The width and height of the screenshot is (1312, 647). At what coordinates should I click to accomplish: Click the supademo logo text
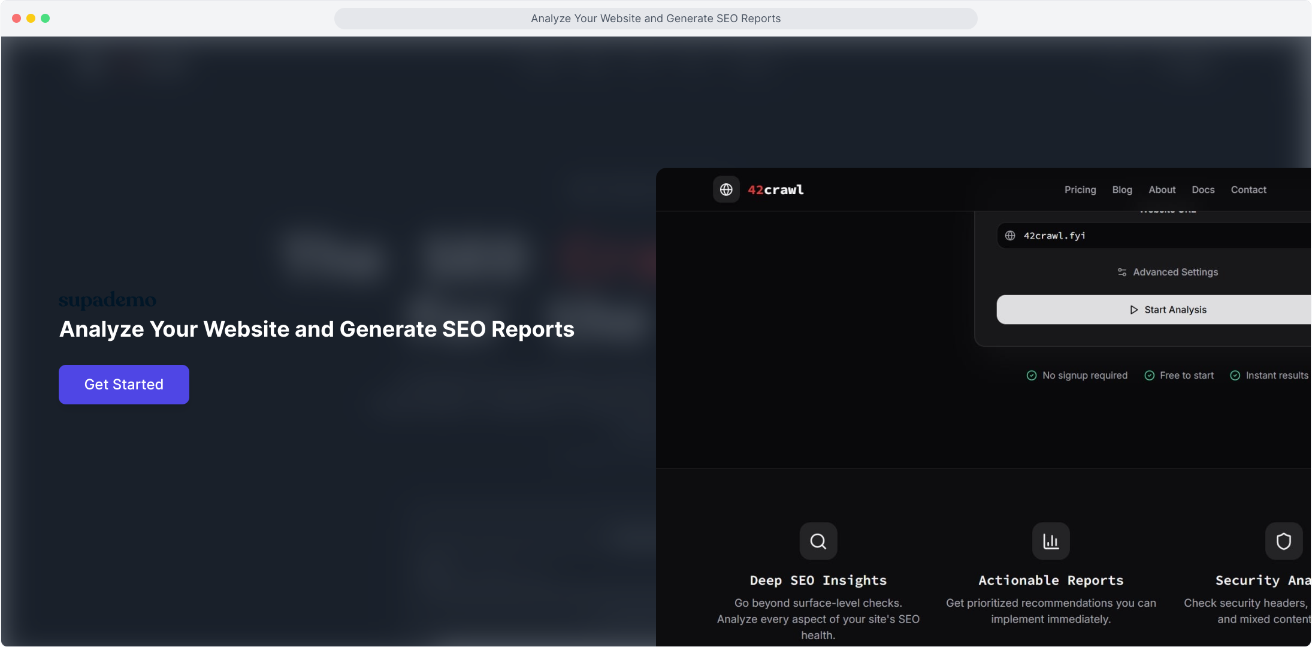click(108, 300)
